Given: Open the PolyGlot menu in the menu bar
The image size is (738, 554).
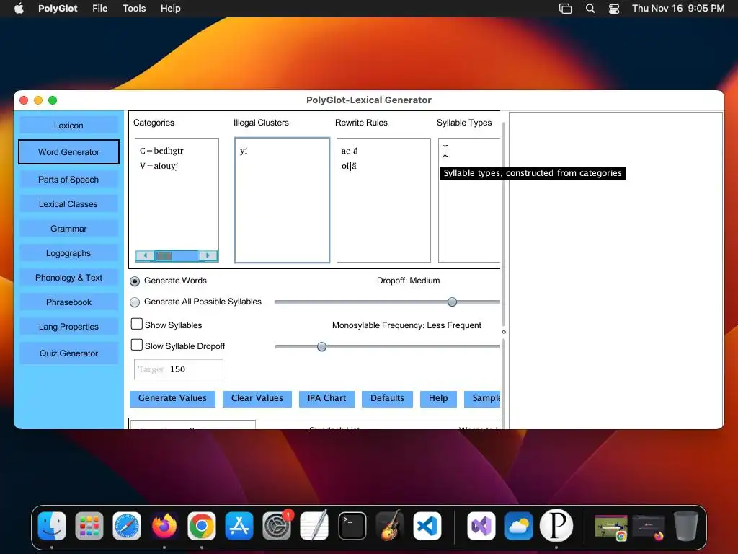Looking at the screenshot, I should pyautogui.click(x=58, y=9).
